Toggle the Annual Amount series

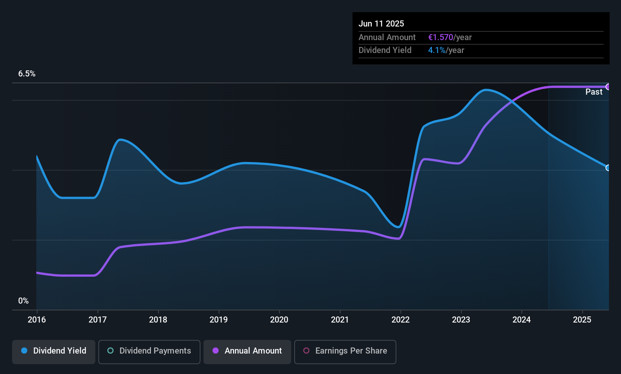click(x=247, y=352)
